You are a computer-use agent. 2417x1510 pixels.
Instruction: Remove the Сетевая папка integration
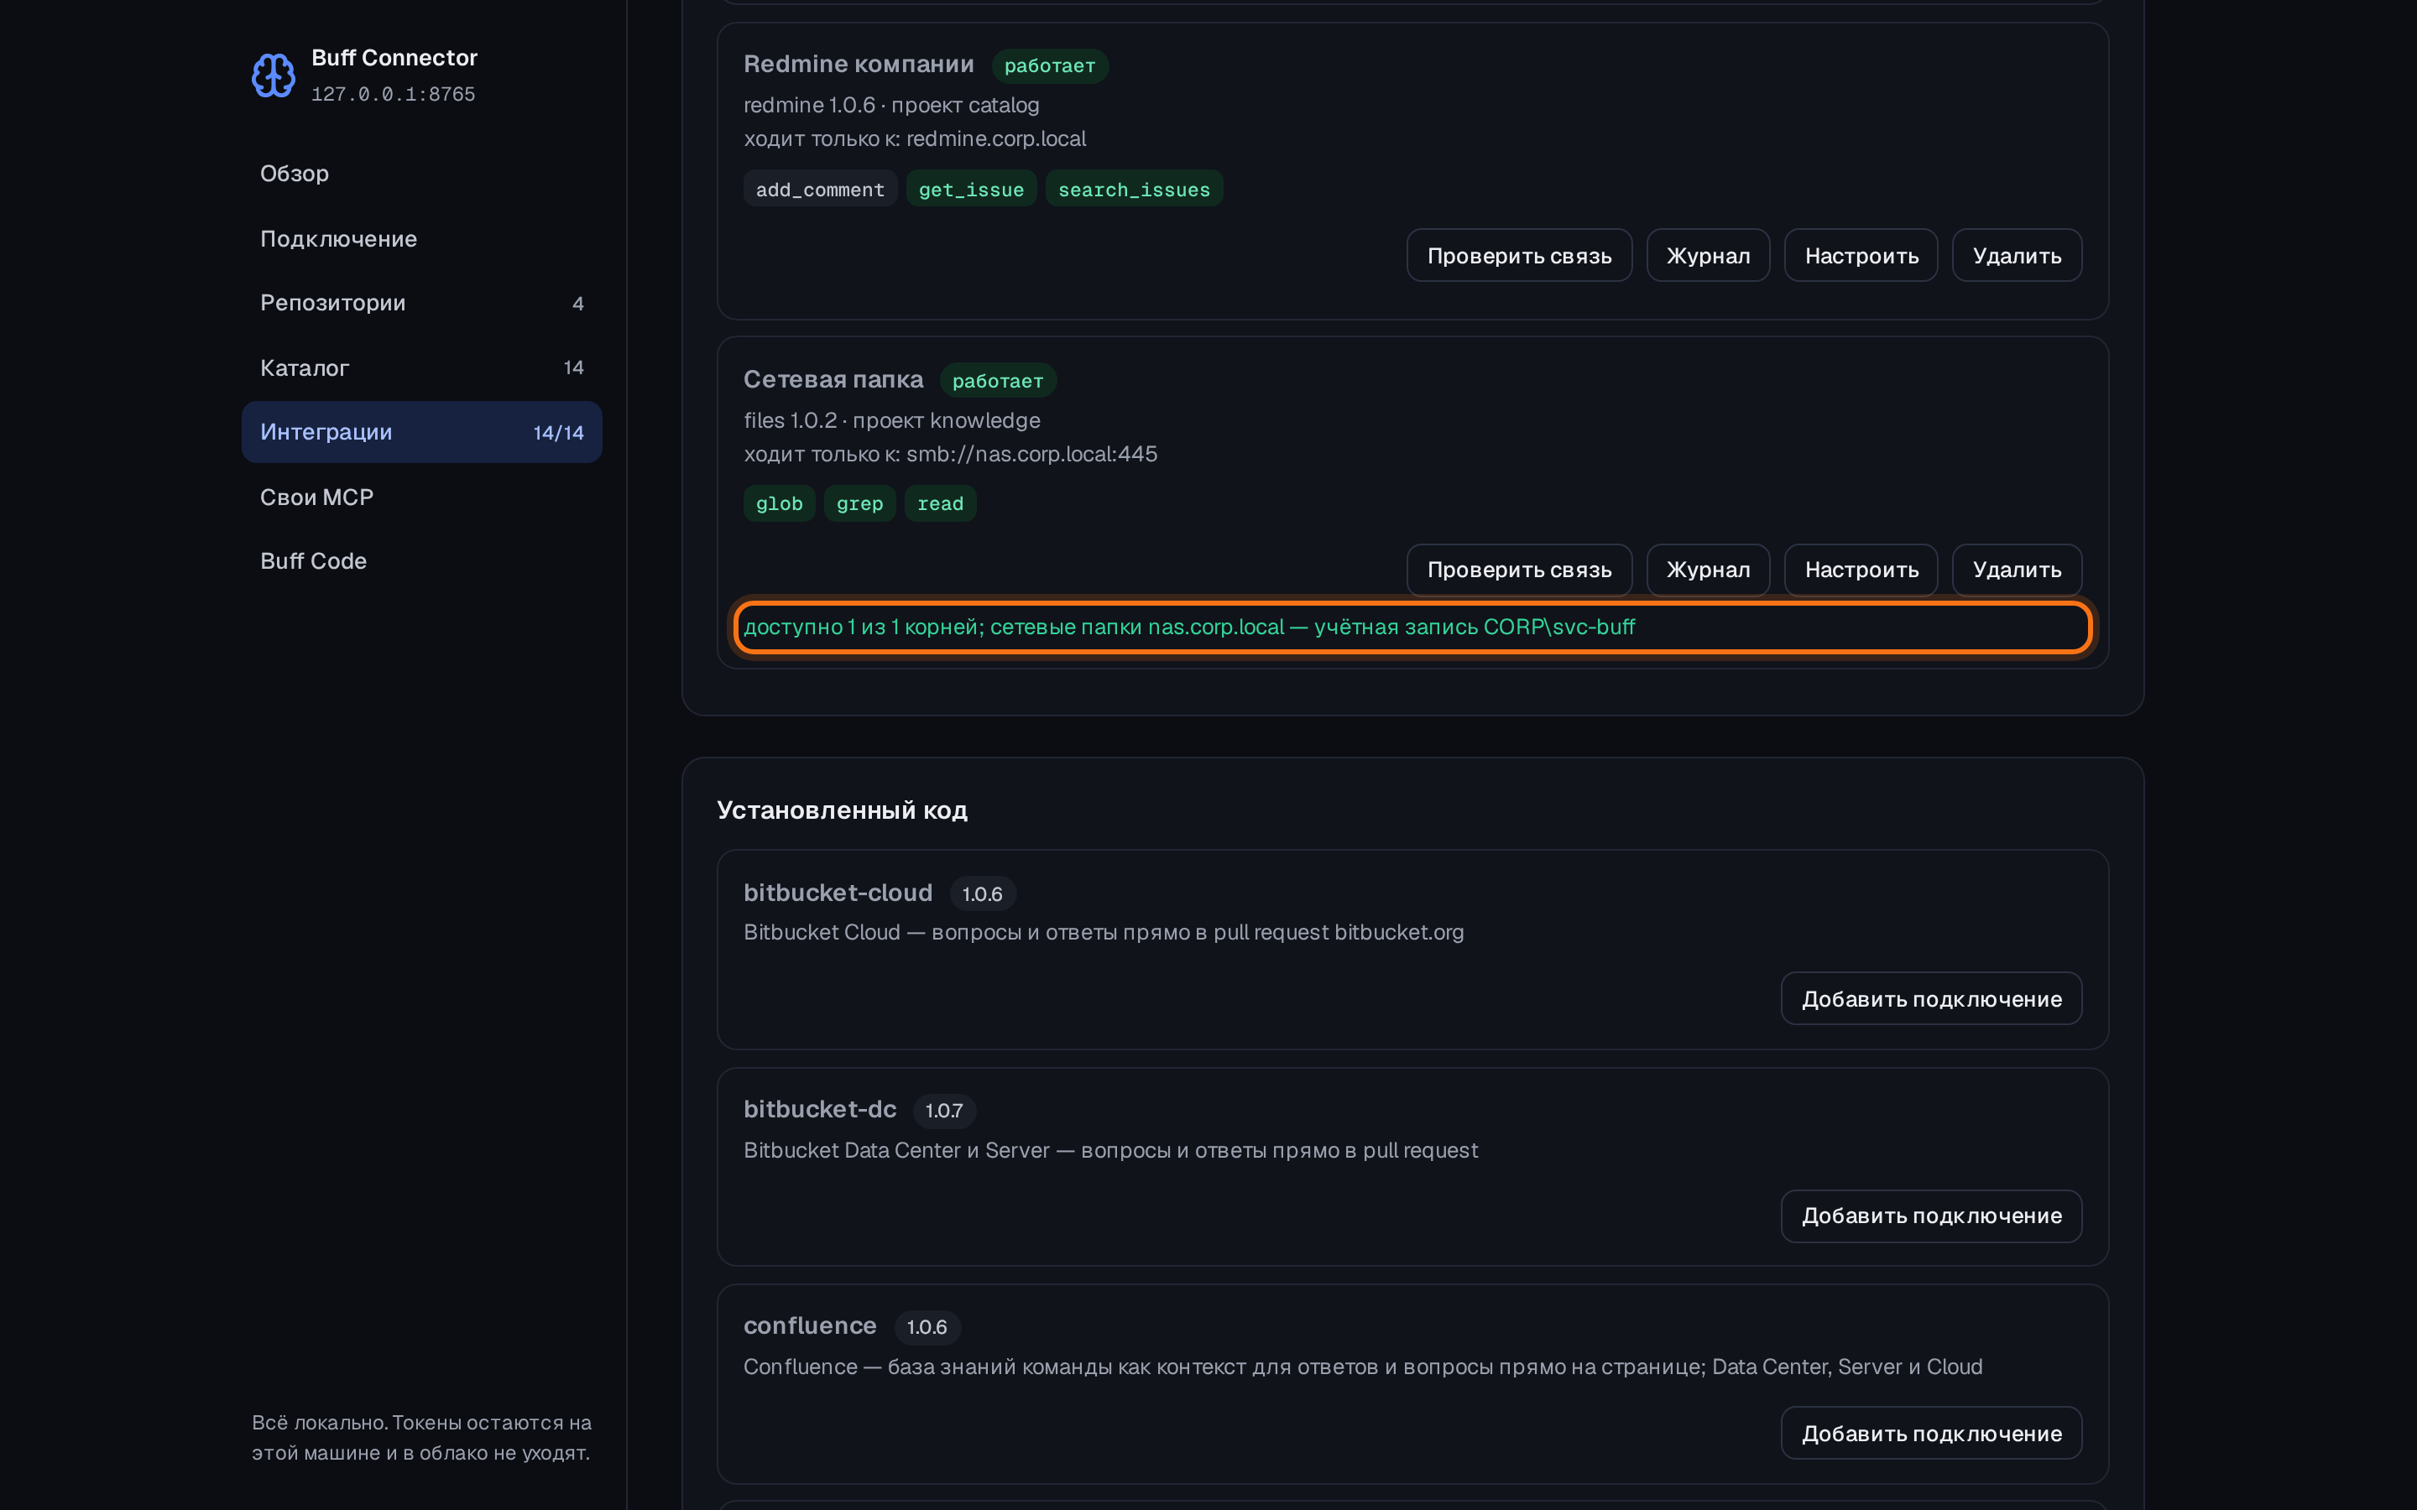click(2017, 570)
